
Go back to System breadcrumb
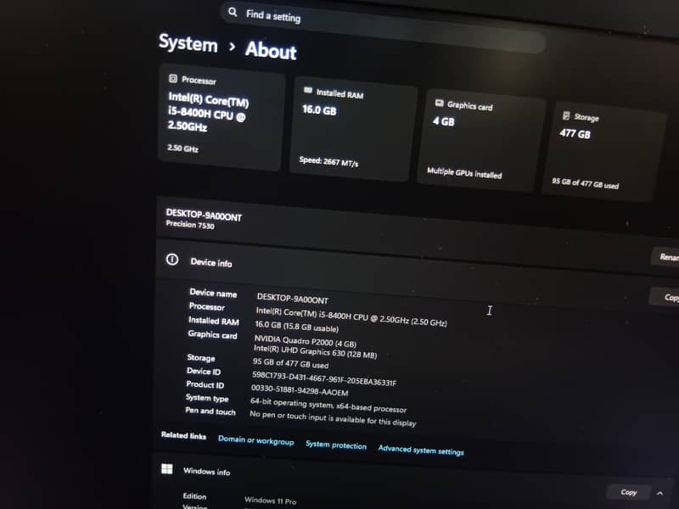(x=188, y=43)
